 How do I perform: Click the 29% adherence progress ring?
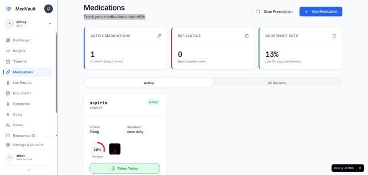(97, 149)
